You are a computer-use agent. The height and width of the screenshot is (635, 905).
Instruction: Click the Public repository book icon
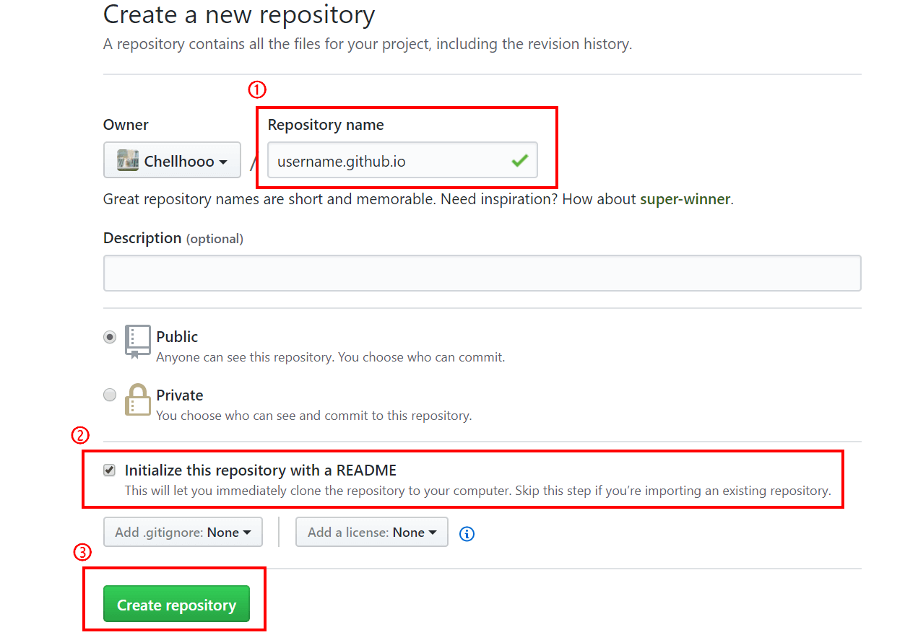[x=137, y=341]
